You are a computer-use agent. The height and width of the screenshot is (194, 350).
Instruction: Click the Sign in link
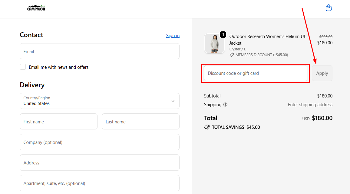click(x=173, y=36)
